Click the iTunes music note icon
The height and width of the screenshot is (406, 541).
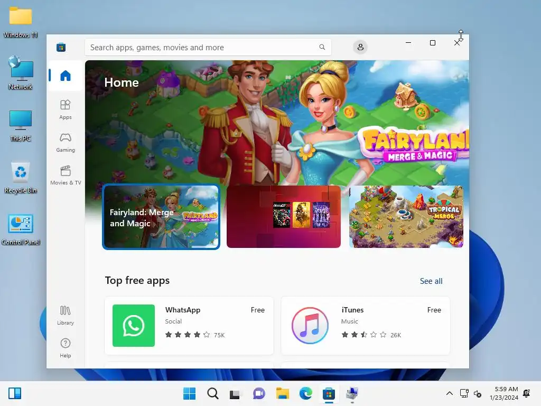(310, 326)
